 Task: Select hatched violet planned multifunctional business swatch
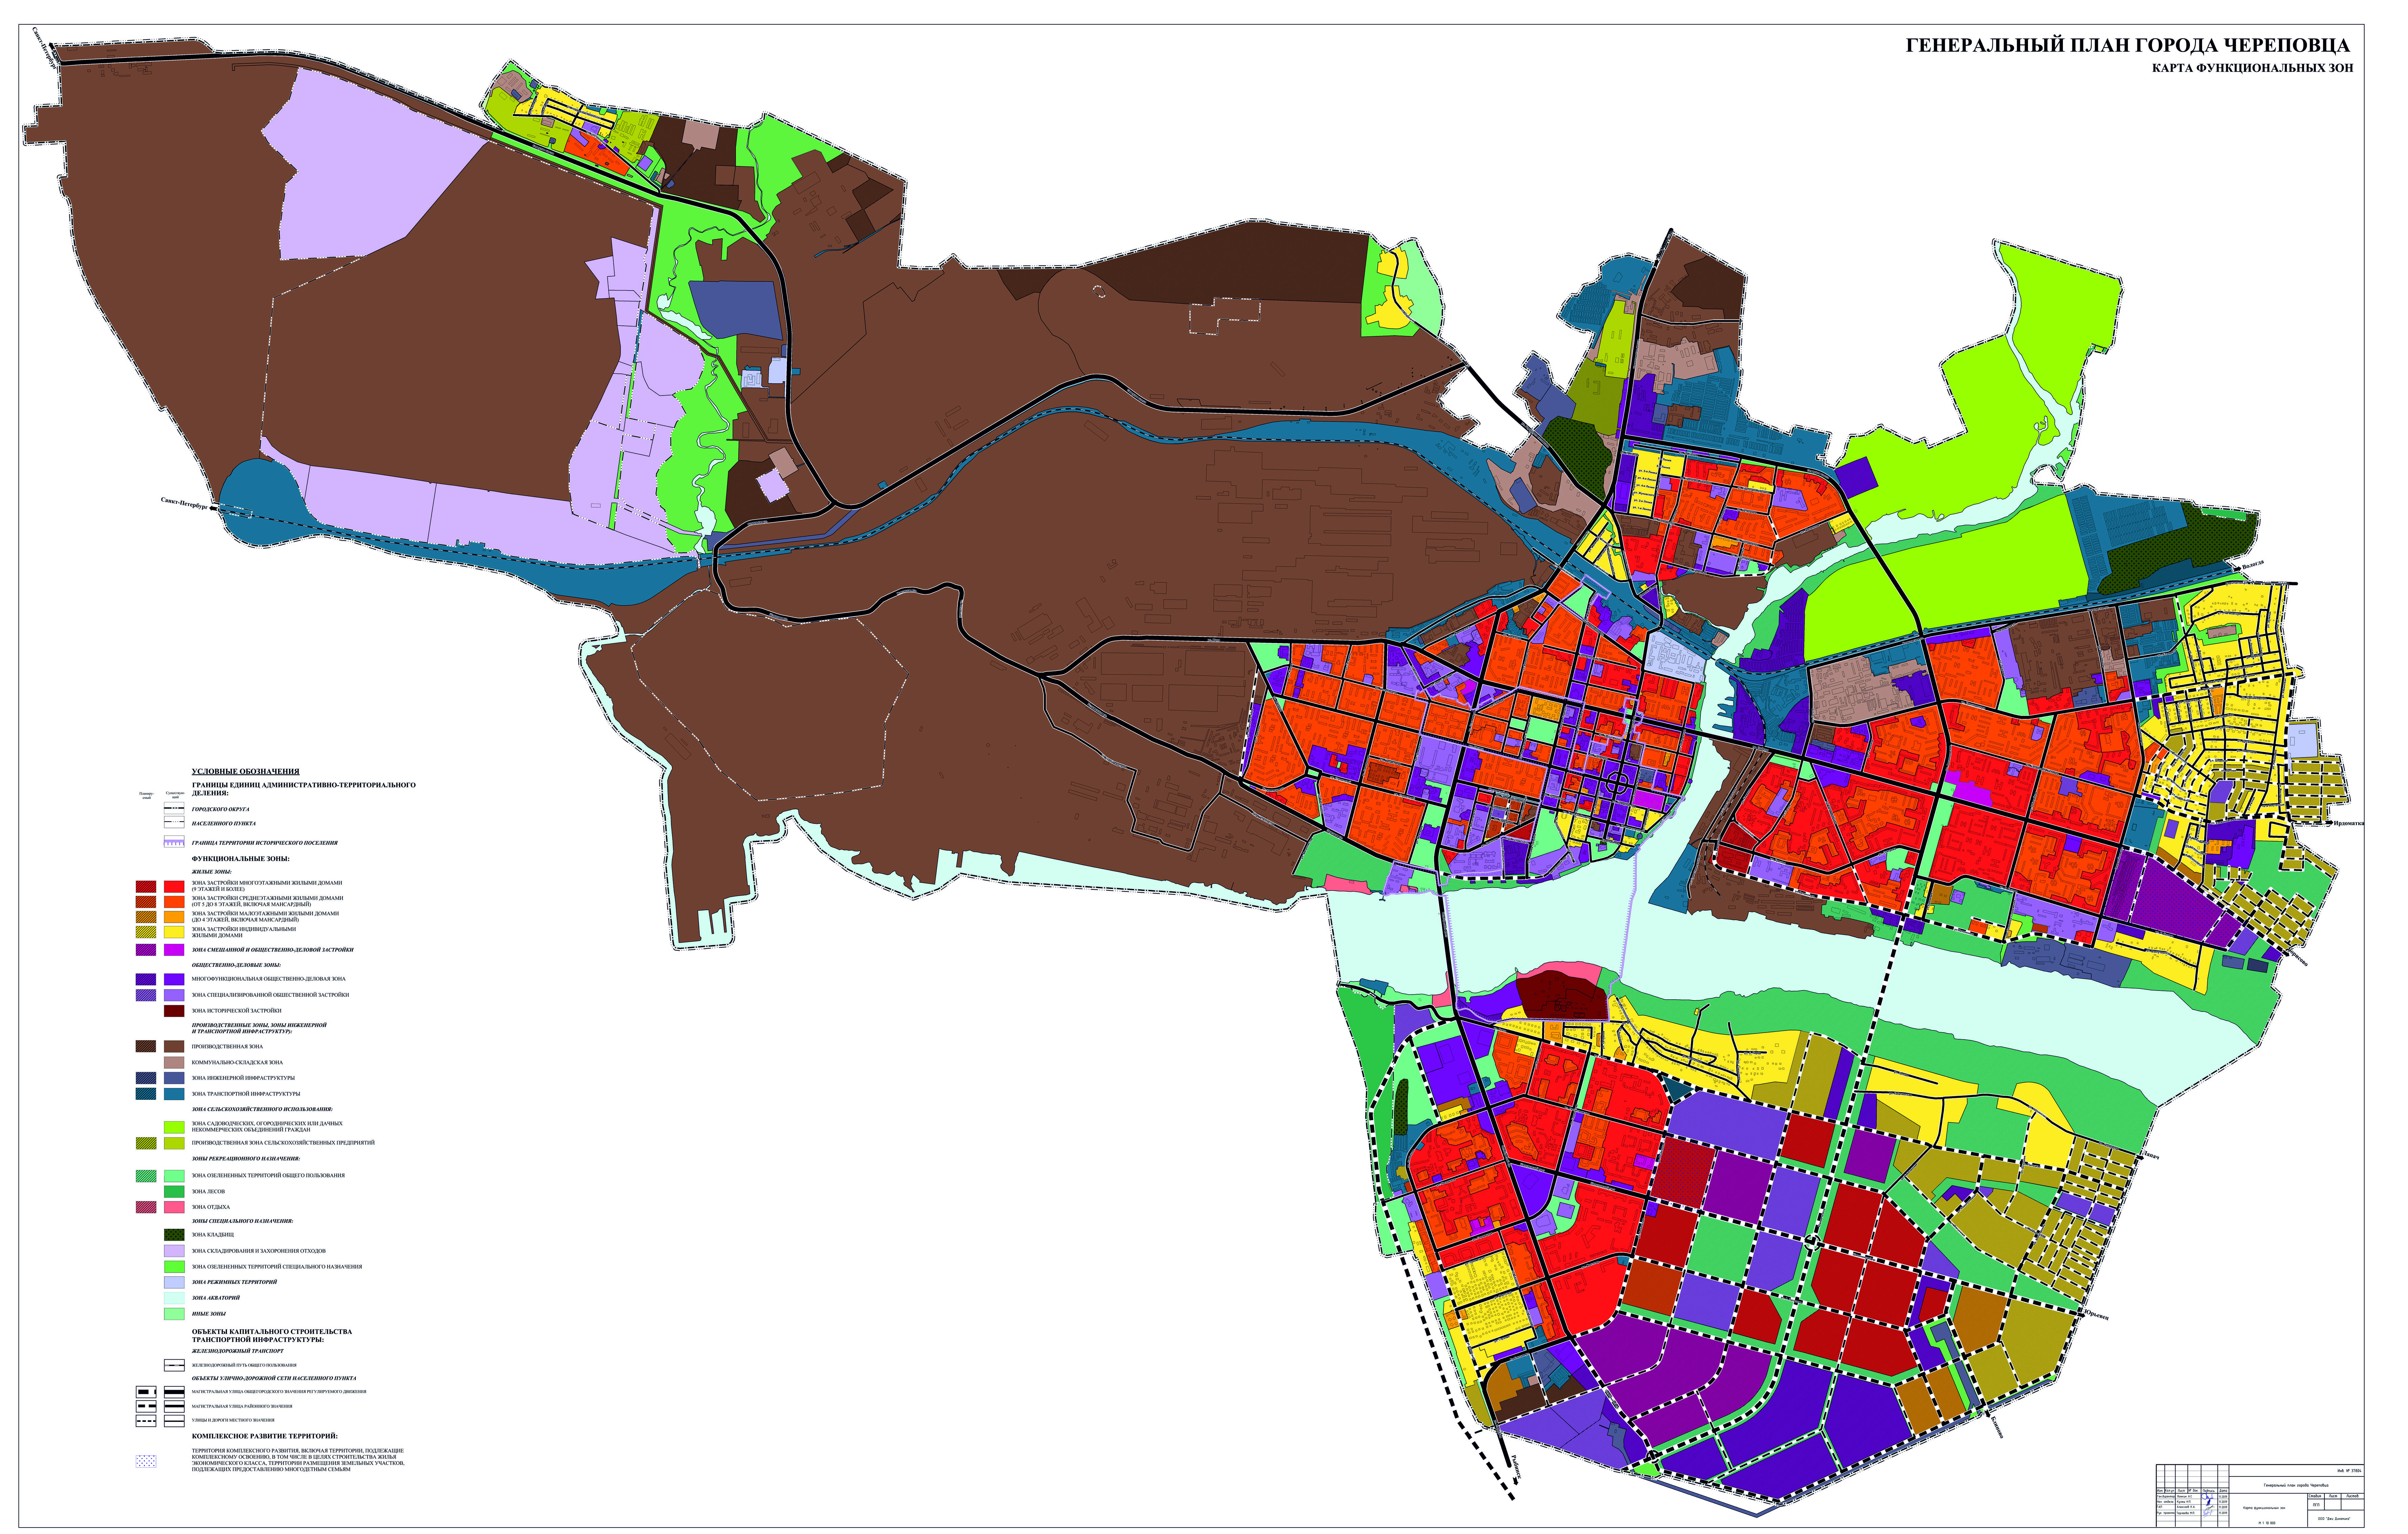pos(146,980)
